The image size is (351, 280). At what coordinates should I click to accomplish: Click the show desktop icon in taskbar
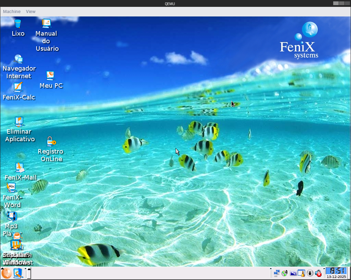[x=18, y=273]
